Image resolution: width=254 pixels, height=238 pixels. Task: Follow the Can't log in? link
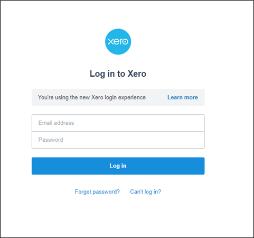click(146, 191)
